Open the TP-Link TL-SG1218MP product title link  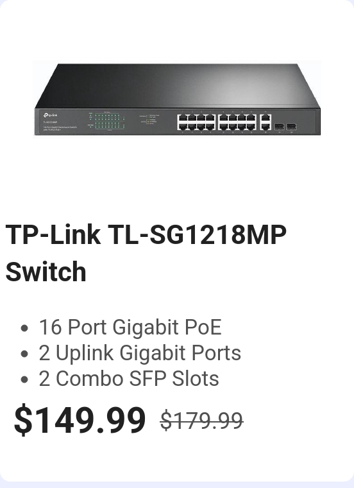146,253
